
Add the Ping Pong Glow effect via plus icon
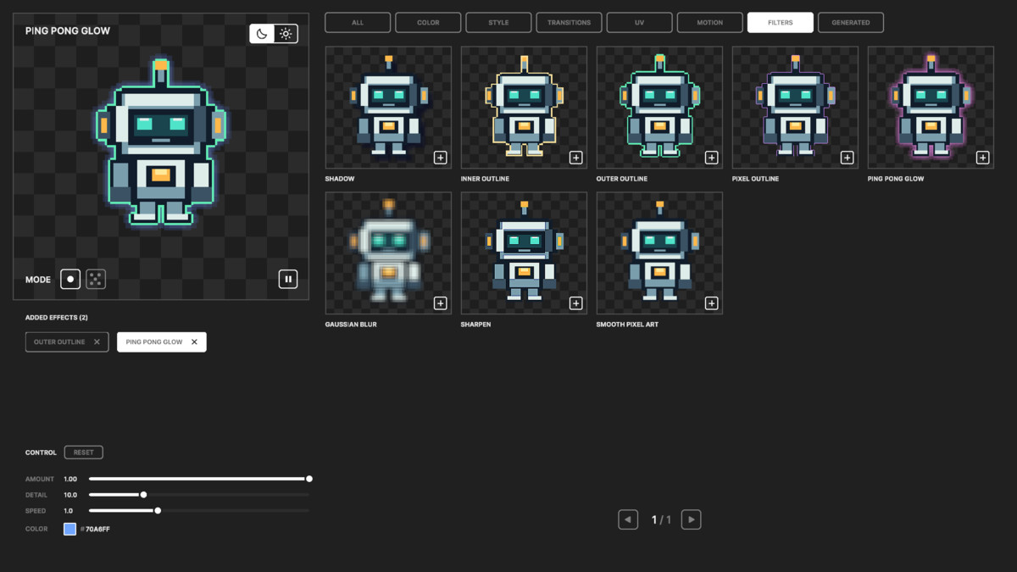pos(982,158)
